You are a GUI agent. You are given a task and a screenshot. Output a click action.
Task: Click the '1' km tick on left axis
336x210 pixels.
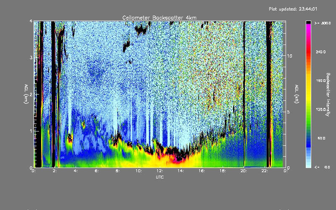pos(31,131)
